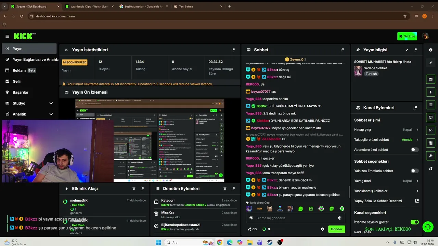The image size is (438, 246).
Task: Click the Gönder send button
Action: click(x=336, y=229)
